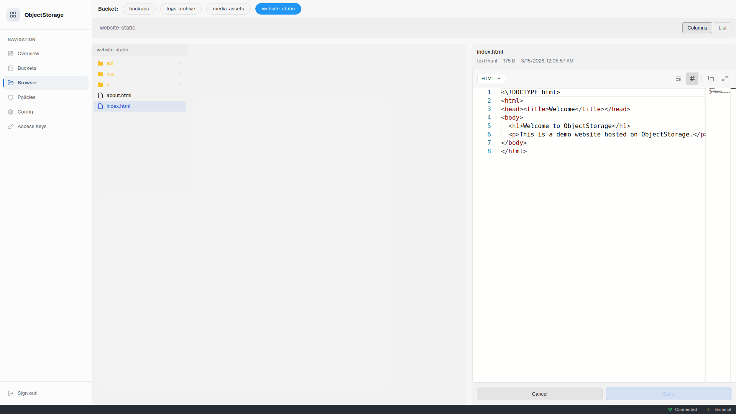Switch to the List view

point(722,28)
